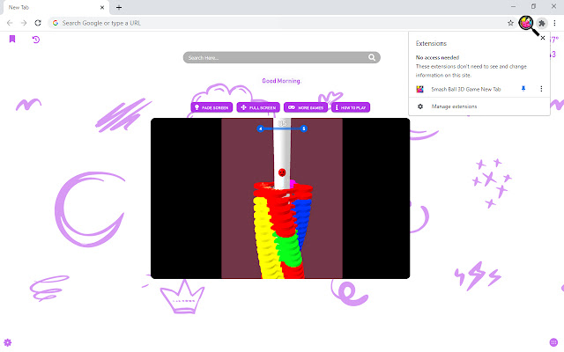Image resolution: width=564 pixels, height=352 pixels.
Task: Click the Good Morning greeting text
Action: (x=281, y=81)
